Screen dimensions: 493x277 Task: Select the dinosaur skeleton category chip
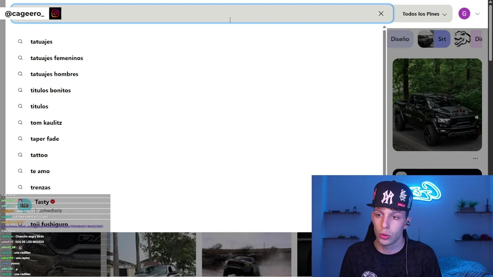pos(468,39)
